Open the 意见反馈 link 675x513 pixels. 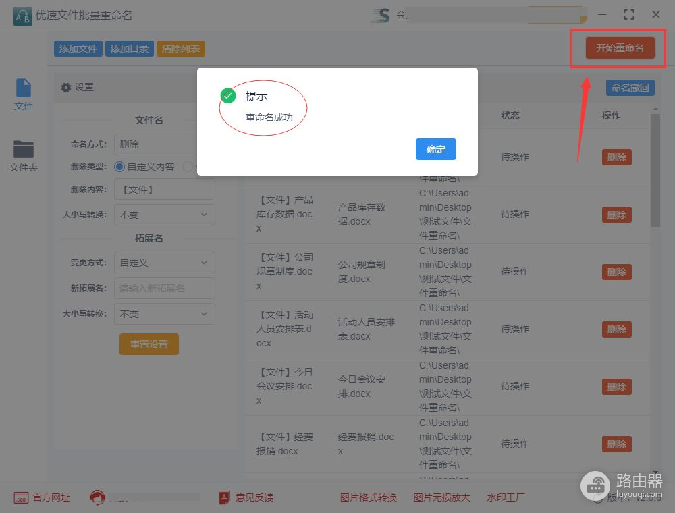[254, 497]
